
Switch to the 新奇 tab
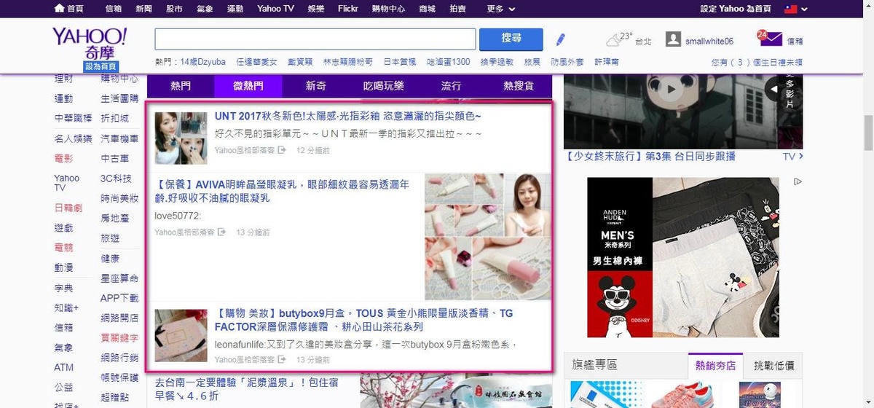pyautogui.click(x=315, y=86)
